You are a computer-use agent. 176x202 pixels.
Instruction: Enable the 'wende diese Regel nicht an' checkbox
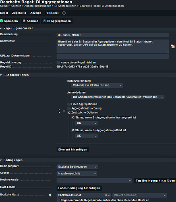click(x=58, y=63)
